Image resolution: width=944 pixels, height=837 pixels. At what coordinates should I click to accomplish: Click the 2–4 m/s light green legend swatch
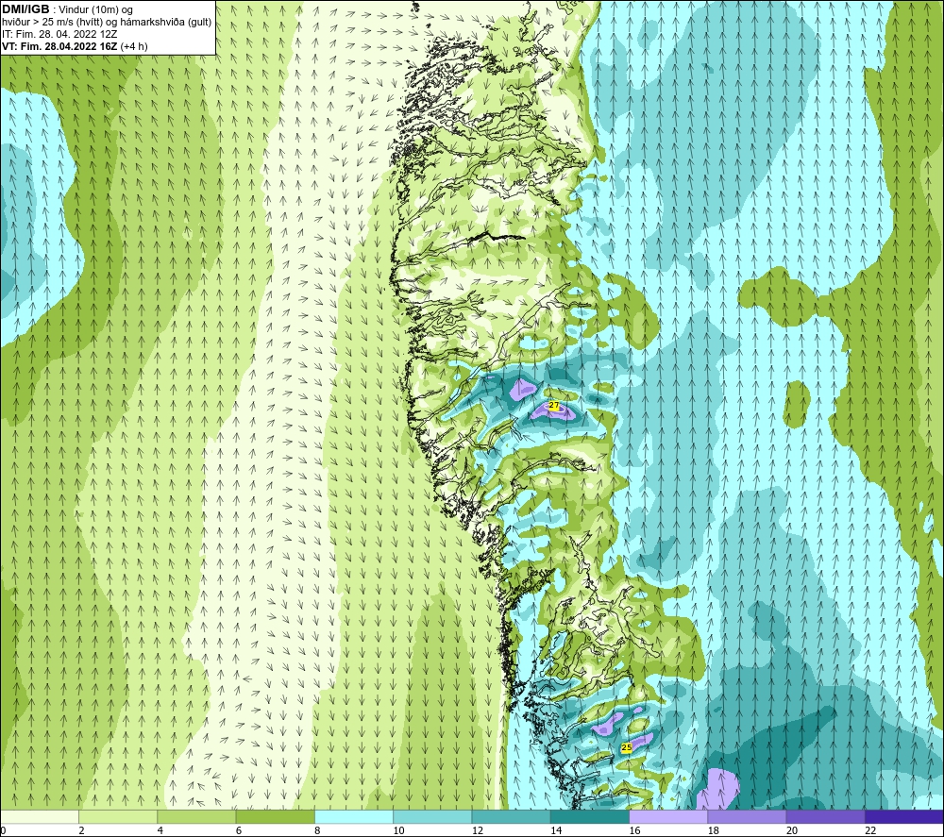coord(118,816)
